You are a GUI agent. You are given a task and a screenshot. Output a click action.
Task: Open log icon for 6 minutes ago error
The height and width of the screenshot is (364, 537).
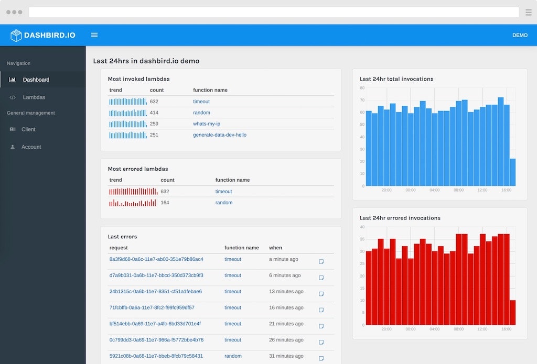pos(321,278)
